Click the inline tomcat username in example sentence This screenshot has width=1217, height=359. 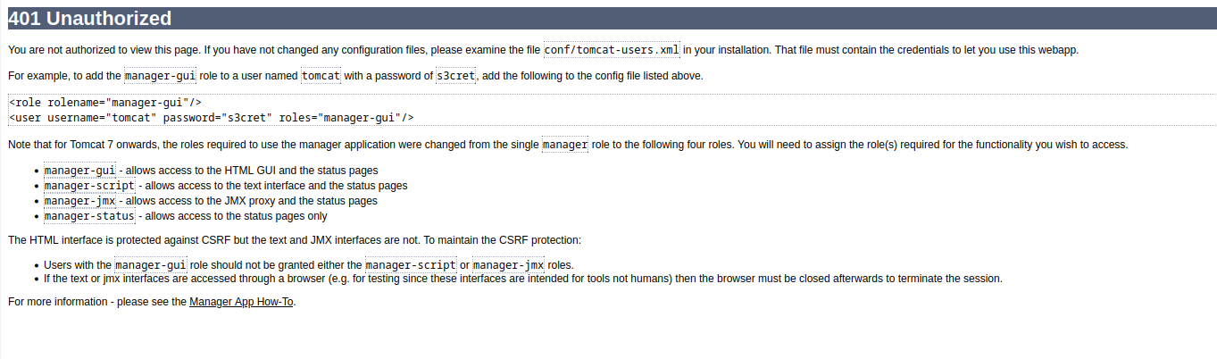pos(321,76)
